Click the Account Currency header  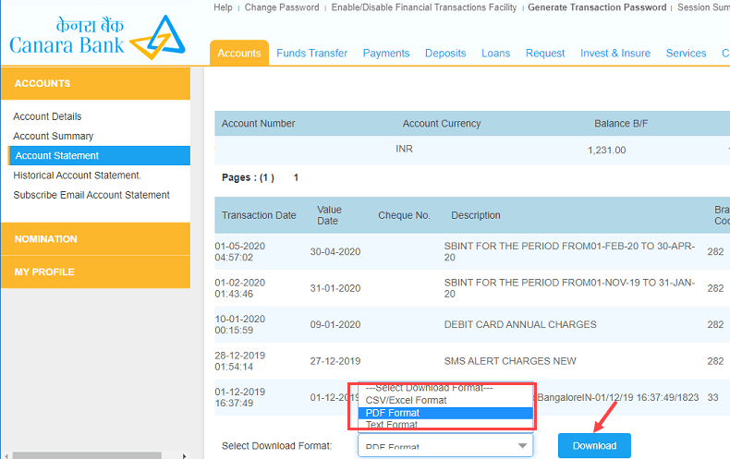442,124
